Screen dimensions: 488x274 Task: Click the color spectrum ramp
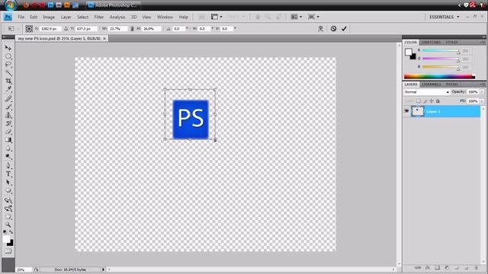(x=439, y=76)
